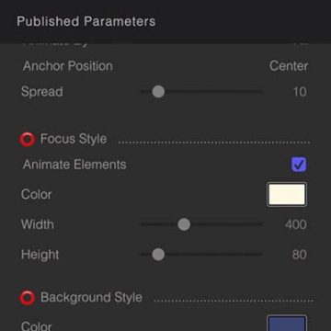Viewport: 331px width, 331px height.
Task: Select the Published Parameters header
Action: tap(86, 21)
